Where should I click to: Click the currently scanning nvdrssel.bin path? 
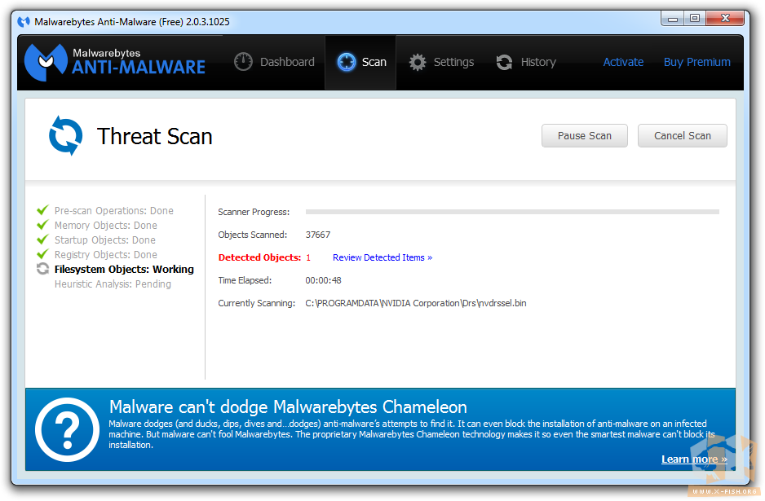click(416, 303)
